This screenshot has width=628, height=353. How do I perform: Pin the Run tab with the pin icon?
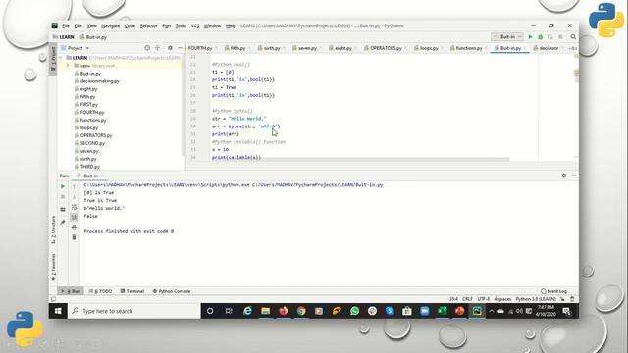63,223
